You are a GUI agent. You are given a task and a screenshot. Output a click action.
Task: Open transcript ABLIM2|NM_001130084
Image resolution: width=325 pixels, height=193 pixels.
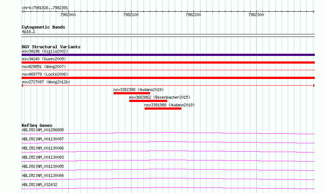point(43,175)
